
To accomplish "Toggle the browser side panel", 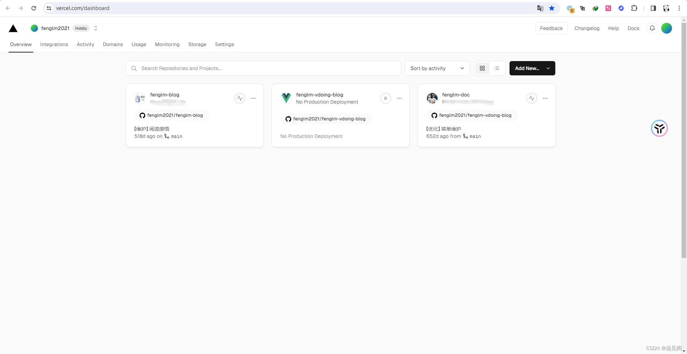I will [x=653, y=8].
